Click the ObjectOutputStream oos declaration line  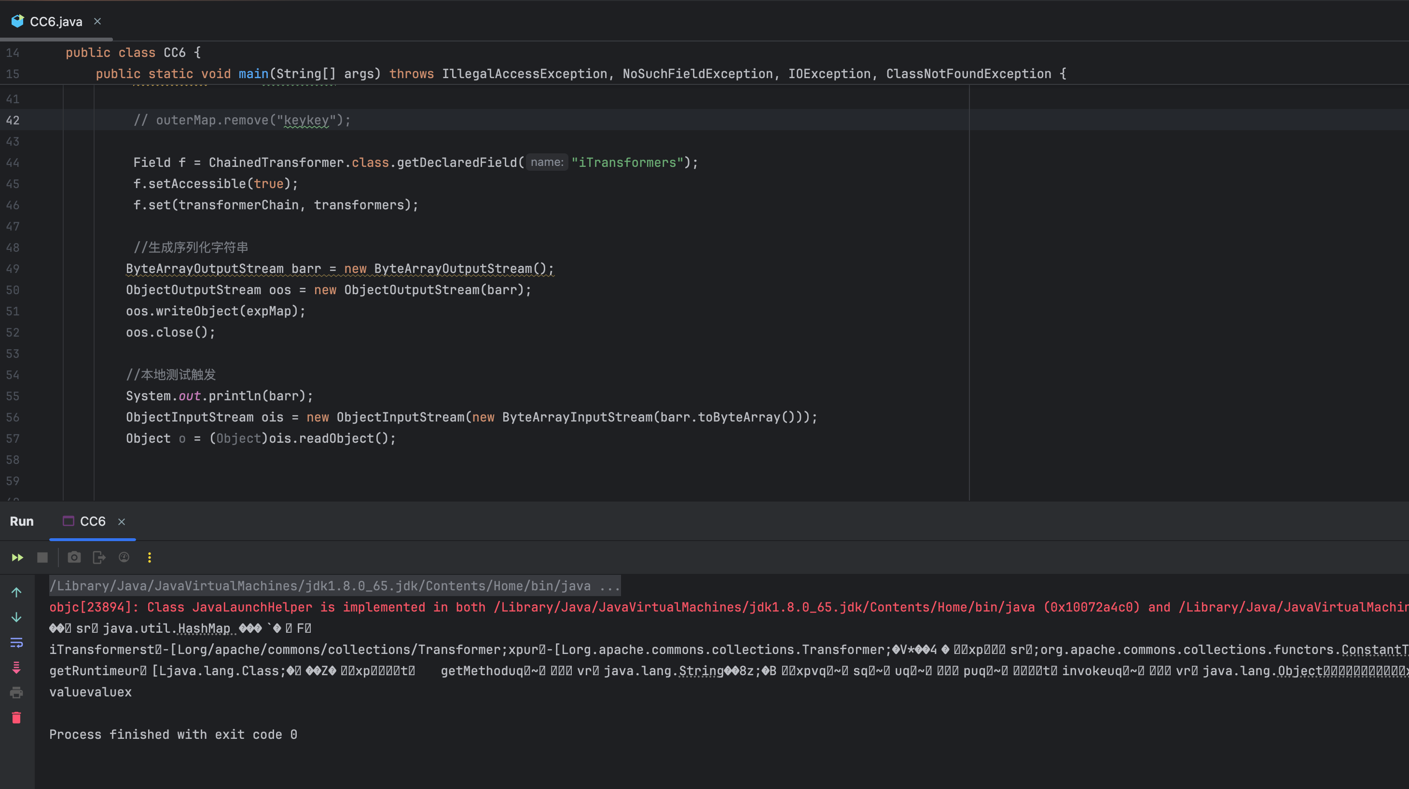[x=328, y=290]
